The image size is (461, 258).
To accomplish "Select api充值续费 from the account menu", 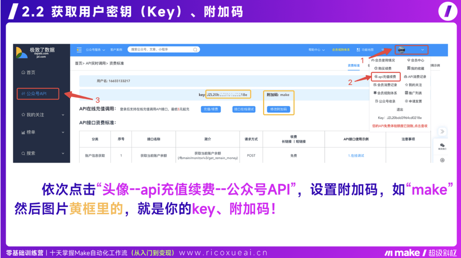I will point(386,77).
